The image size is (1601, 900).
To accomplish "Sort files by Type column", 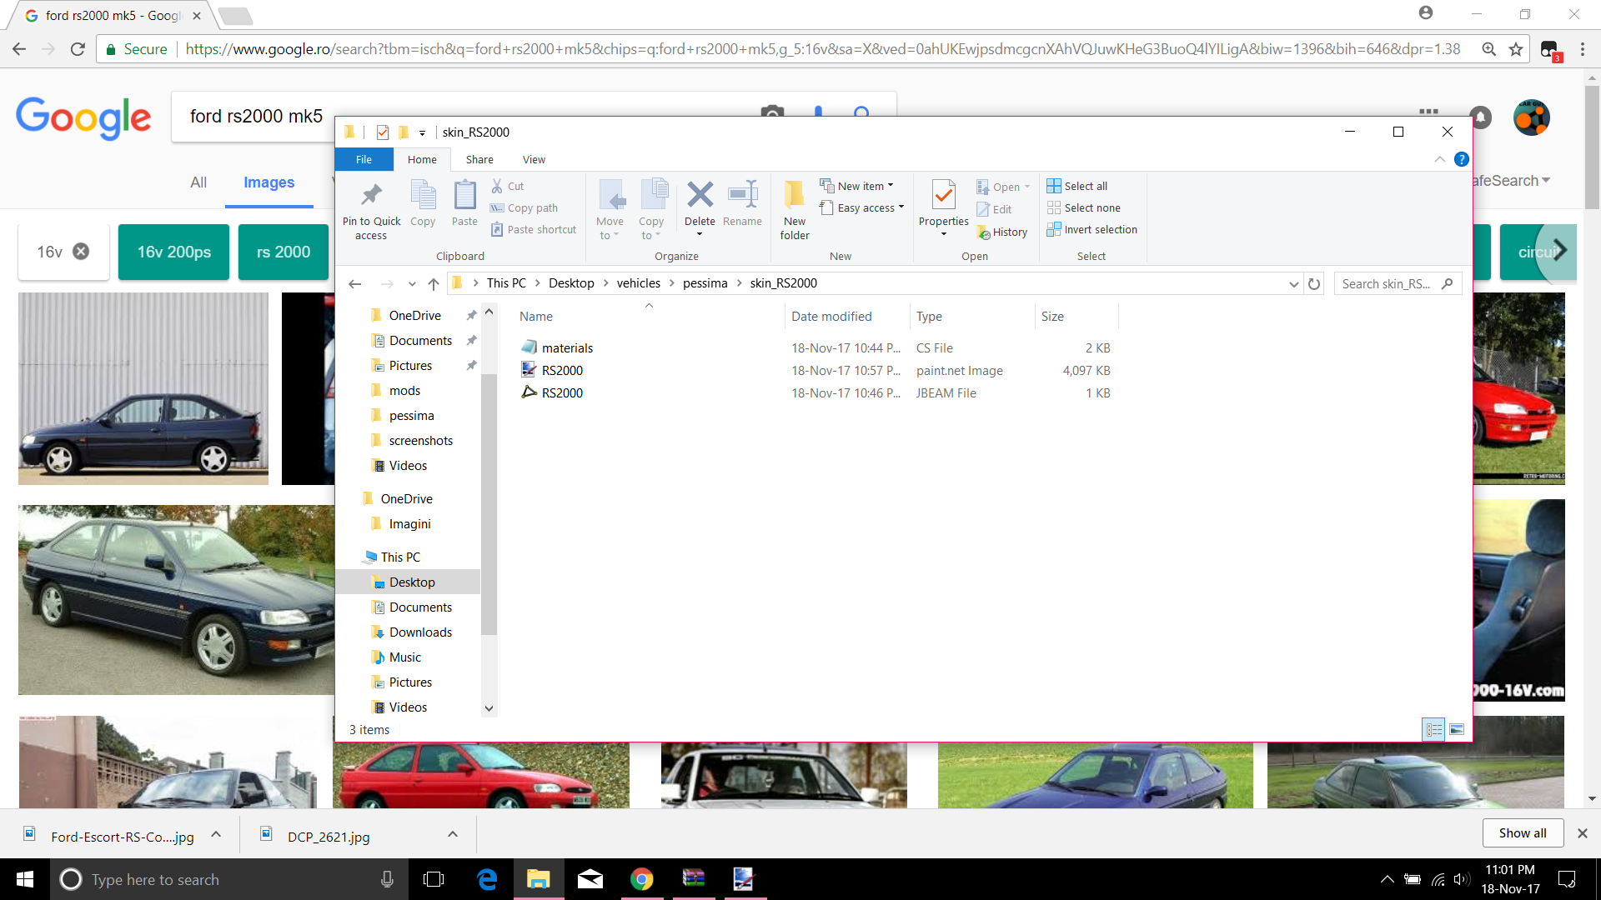I will (971, 317).
